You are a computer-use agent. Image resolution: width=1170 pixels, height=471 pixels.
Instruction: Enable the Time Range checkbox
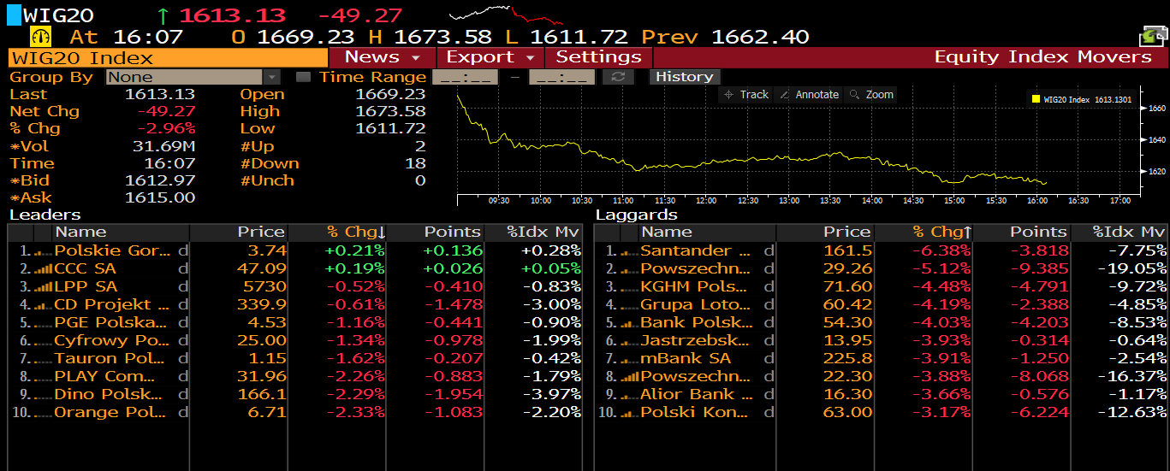point(303,77)
